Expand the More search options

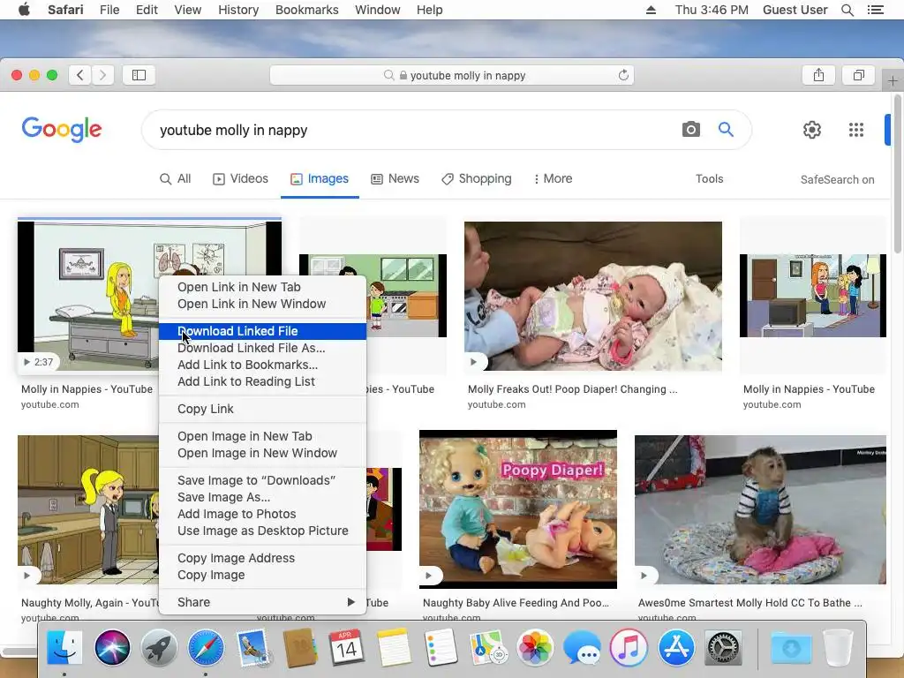pyautogui.click(x=553, y=178)
